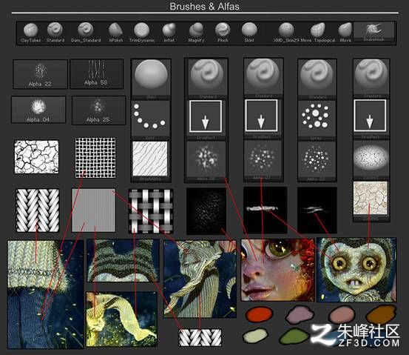Select the SnakeHook brush

pyautogui.click(x=373, y=32)
